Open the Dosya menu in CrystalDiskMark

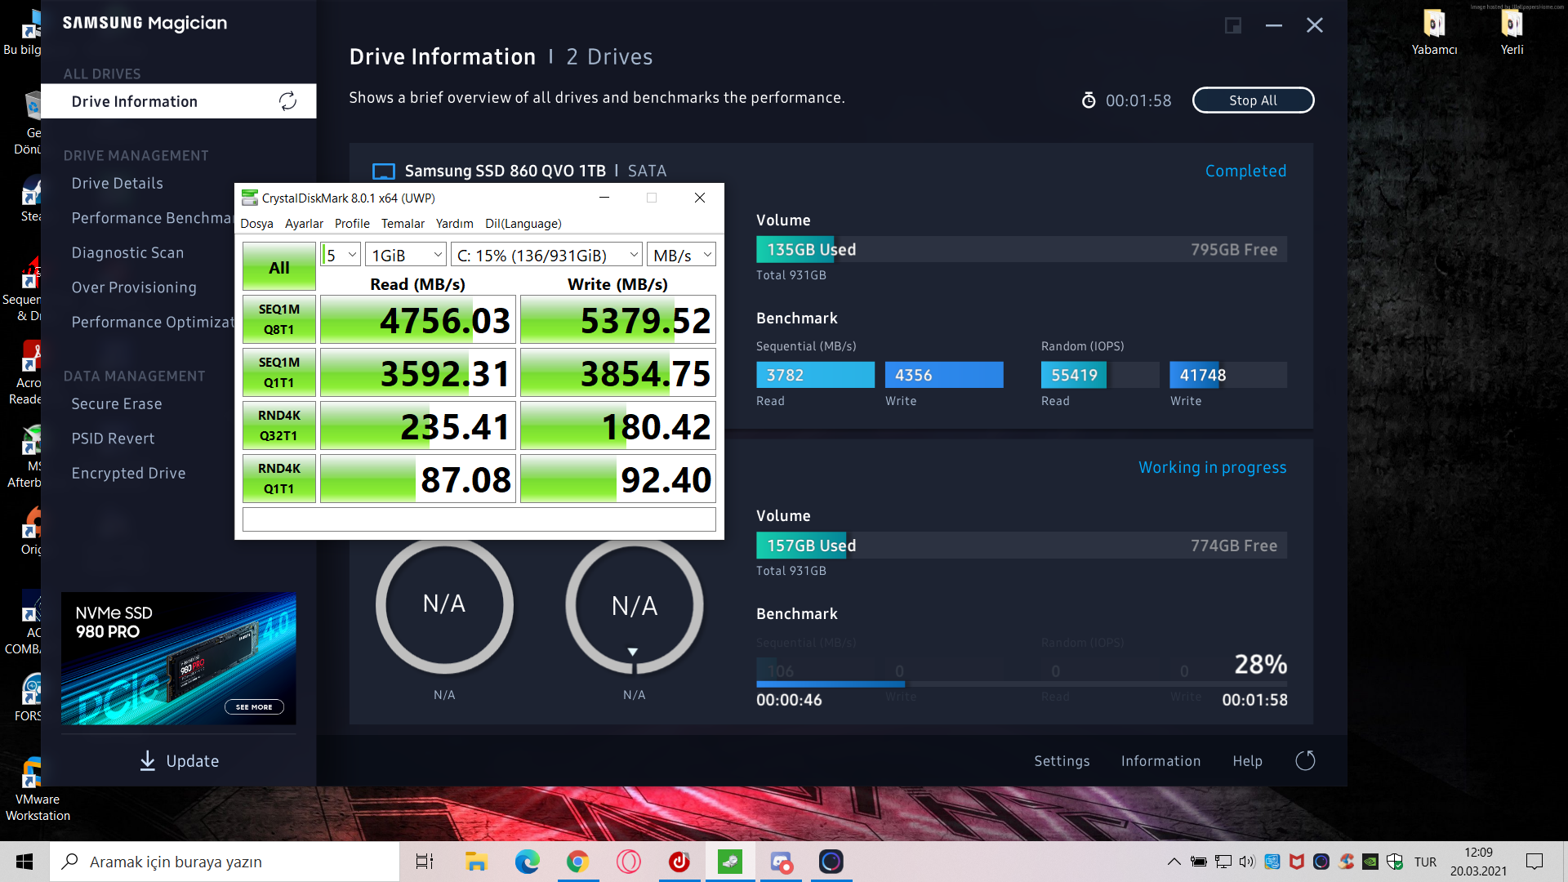[256, 223]
